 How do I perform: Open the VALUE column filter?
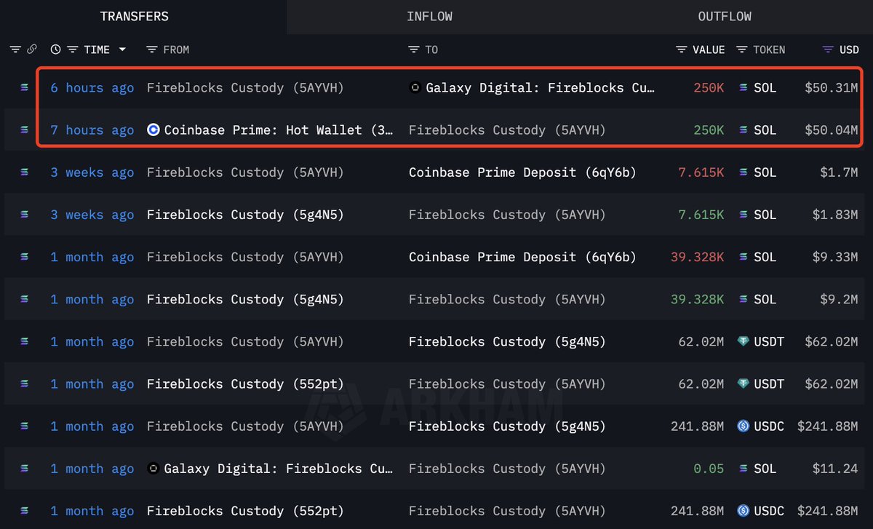(x=681, y=49)
